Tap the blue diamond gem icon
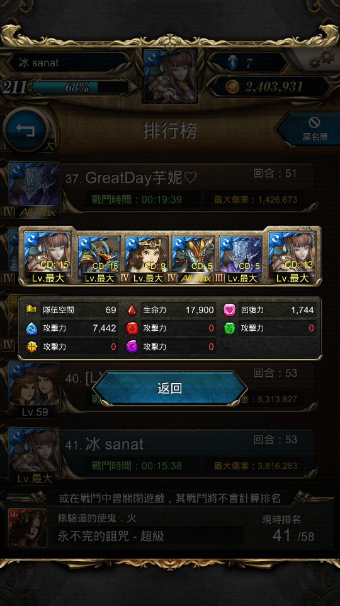 (231, 63)
